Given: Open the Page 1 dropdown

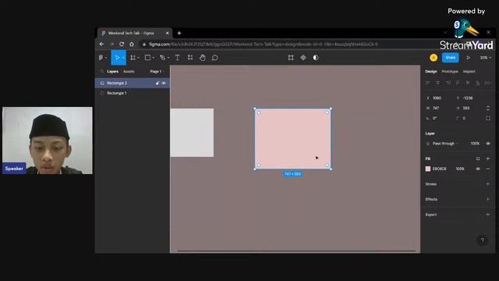Looking at the screenshot, I should [x=157, y=71].
